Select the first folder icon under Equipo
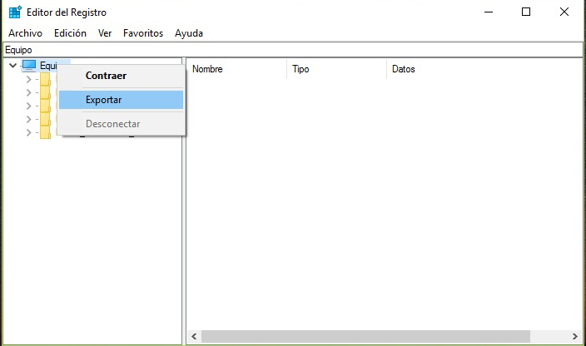 coord(45,80)
